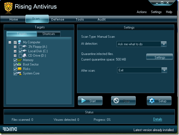Image resolution: width=179 pixels, height=135 pixels.
Task: Uncheck the System Core checkbox
Action: tap(15, 74)
